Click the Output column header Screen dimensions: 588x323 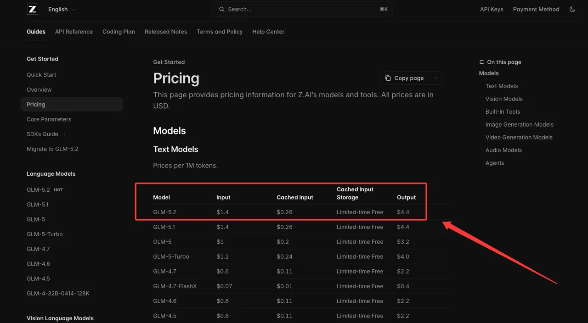[x=406, y=197]
